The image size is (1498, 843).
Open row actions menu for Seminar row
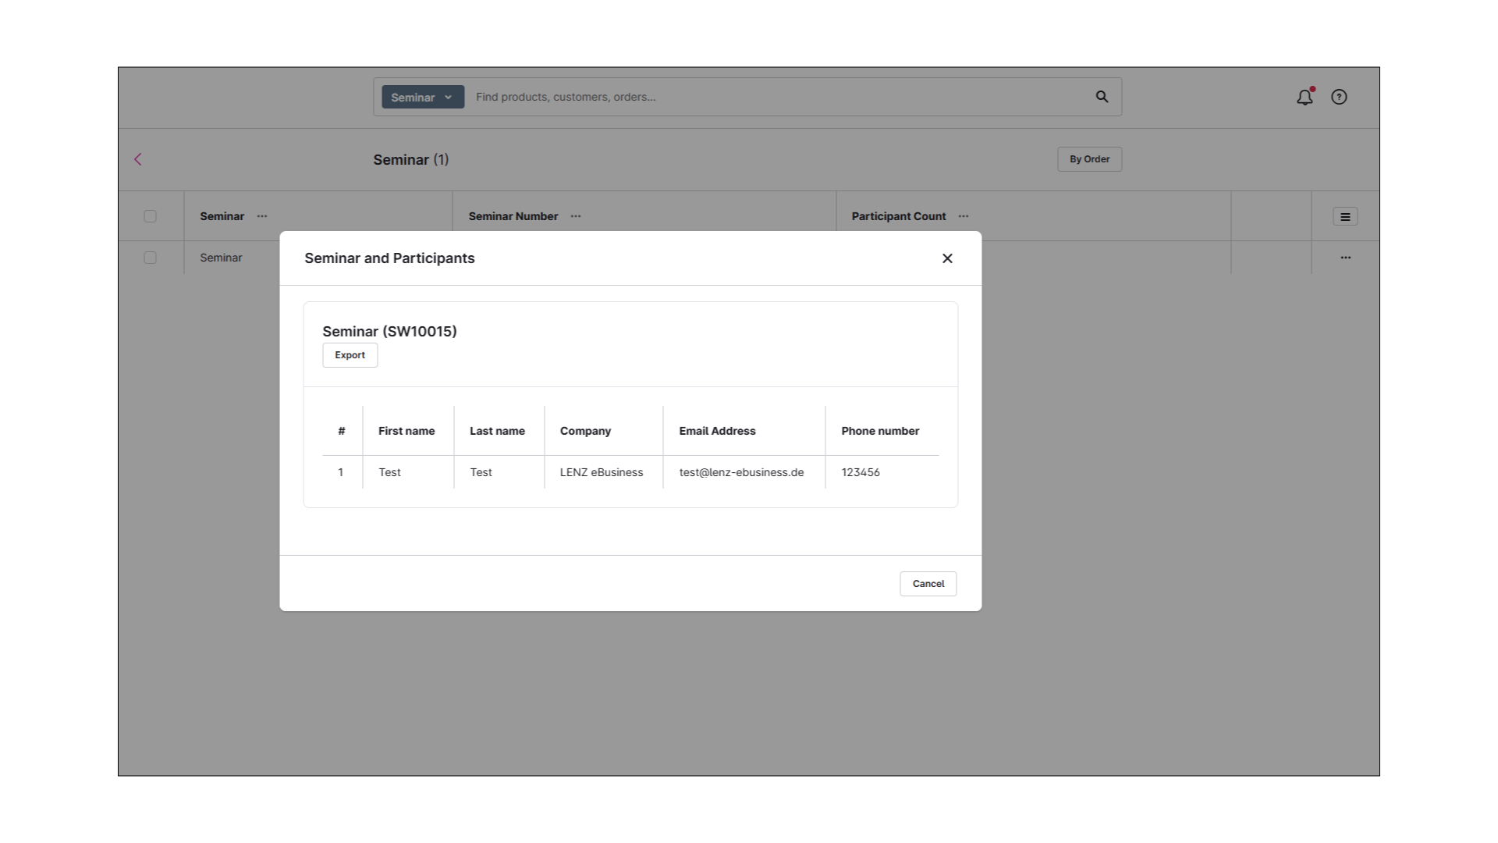[1345, 258]
